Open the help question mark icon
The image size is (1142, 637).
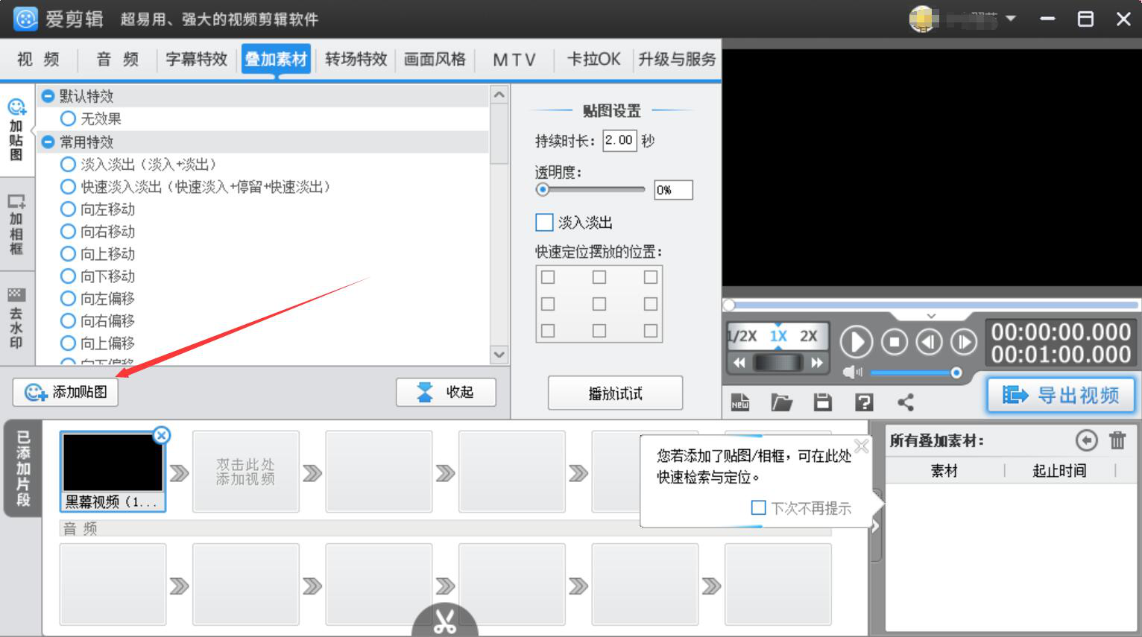[864, 402]
